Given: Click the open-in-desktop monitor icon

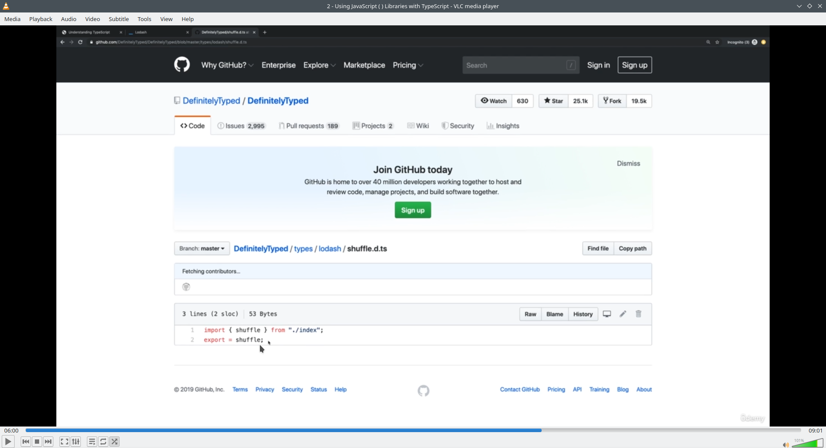Looking at the screenshot, I should (x=607, y=314).
